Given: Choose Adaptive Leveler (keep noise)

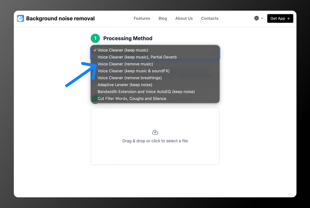Looking at the screenshot, I should pyautogui.click(x=125, y=85).
